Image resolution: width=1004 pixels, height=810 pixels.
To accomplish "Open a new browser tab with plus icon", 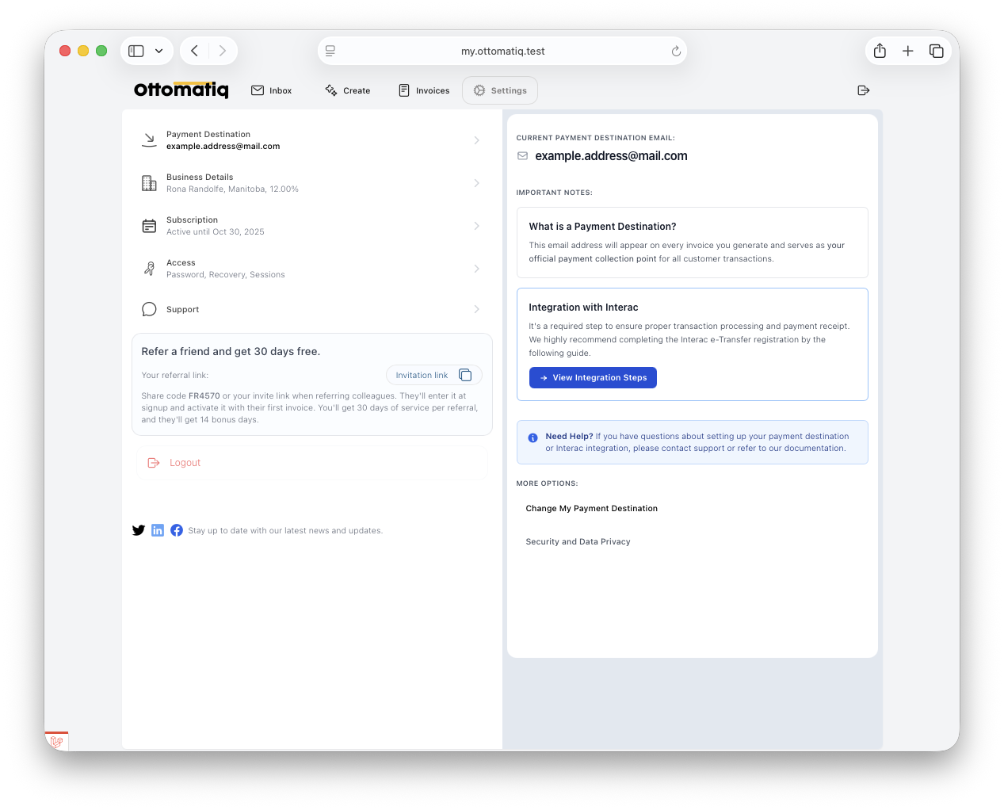I will point(908,51).
